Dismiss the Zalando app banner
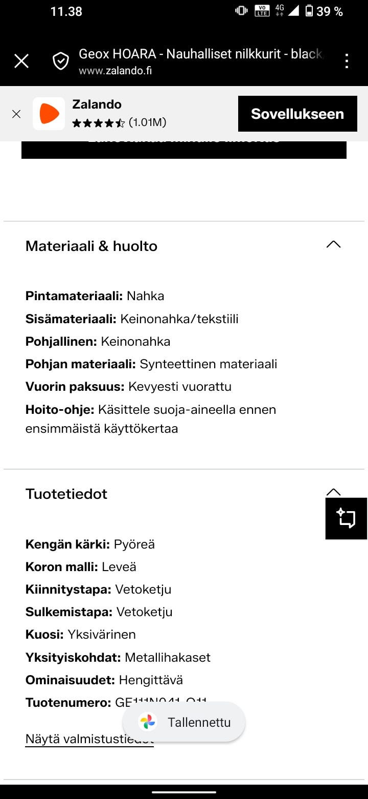Image resolution: width=368 pixels, height=799 pixels. point(16,113)
